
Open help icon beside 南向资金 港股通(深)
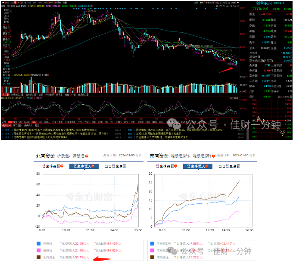click(x=213, y=156)
